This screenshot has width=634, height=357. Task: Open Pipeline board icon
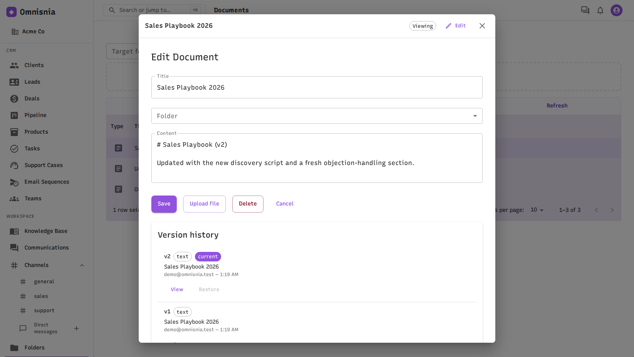(x=14, y=115)
